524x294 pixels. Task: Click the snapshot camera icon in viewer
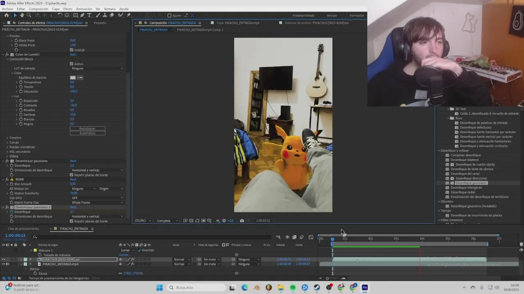pos(242,220)
